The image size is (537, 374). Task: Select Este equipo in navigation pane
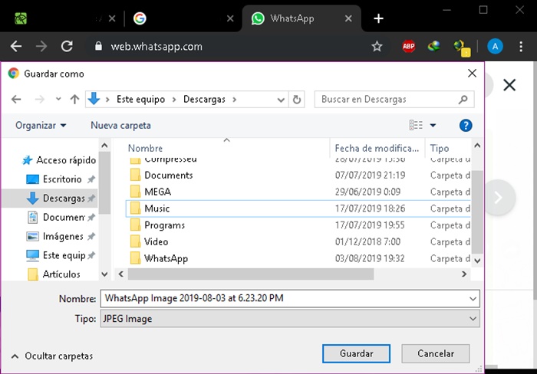coord(61,255)
